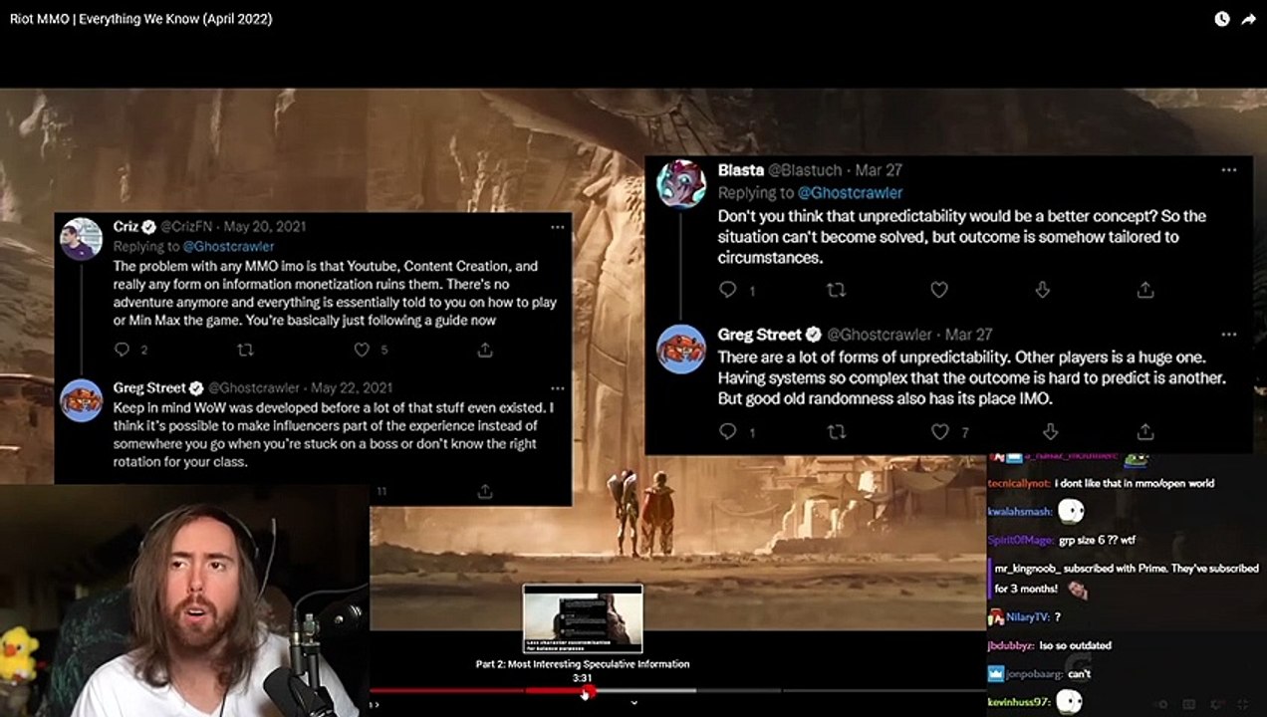Click the @Ghostcrawler mention in Blasta's tweet

coord(850,192)
